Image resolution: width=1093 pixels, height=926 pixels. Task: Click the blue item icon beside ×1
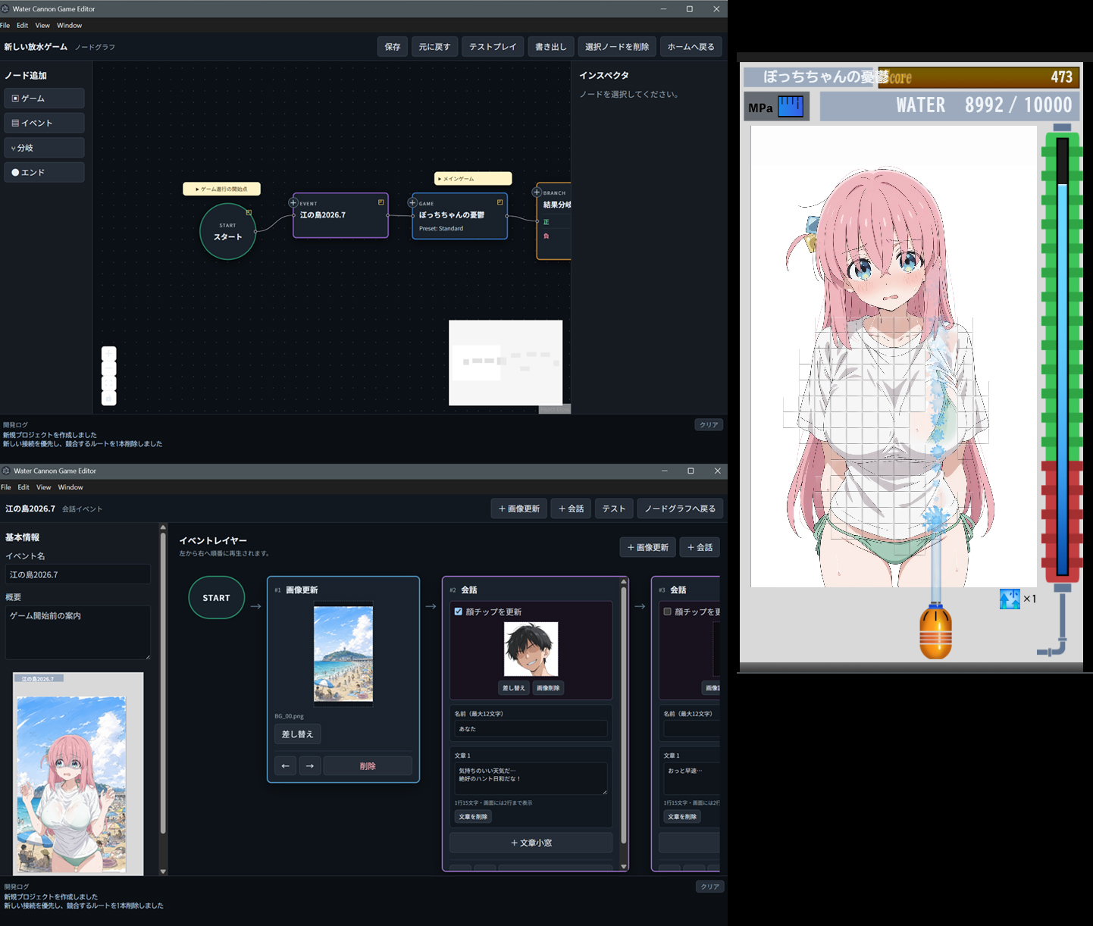(x=1010, y=599)
